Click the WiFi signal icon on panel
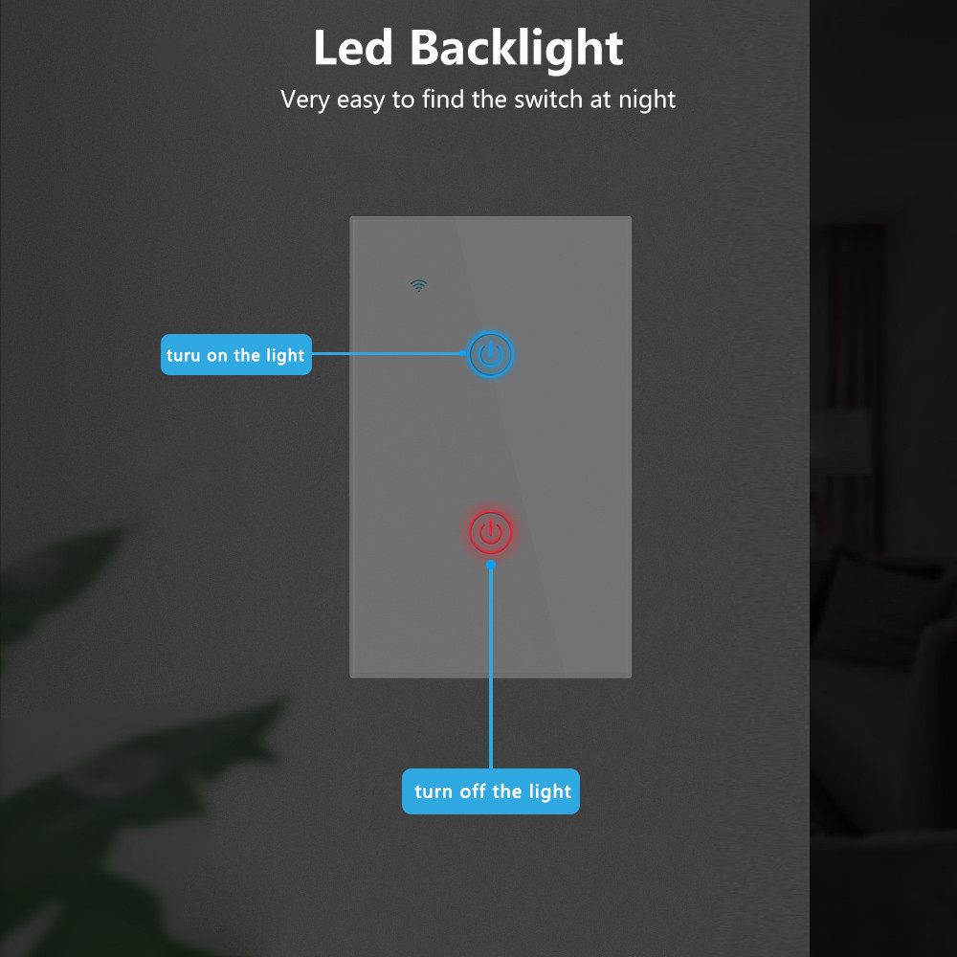957x957 pixels. point(419,285)
